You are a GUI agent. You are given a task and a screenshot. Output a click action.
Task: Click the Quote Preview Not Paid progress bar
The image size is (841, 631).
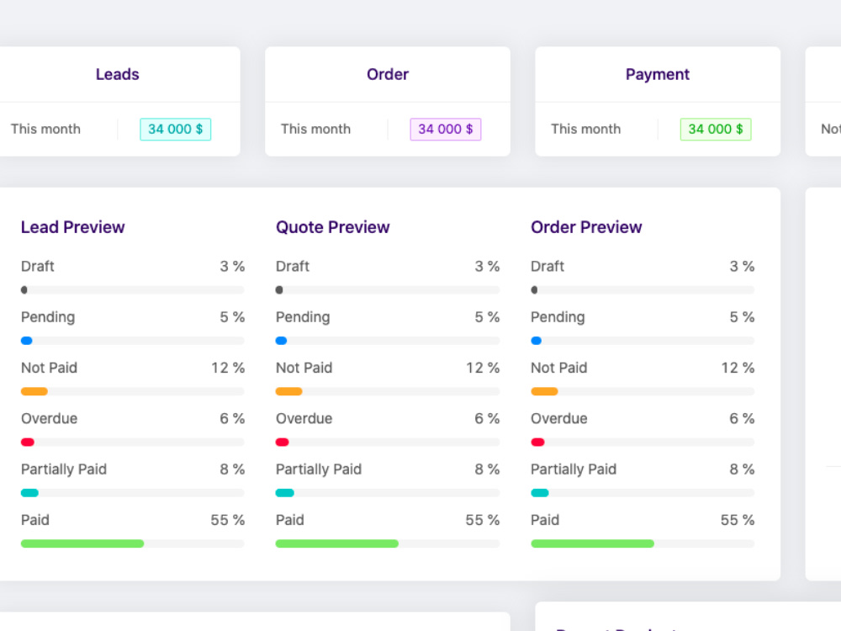[387, 392]
